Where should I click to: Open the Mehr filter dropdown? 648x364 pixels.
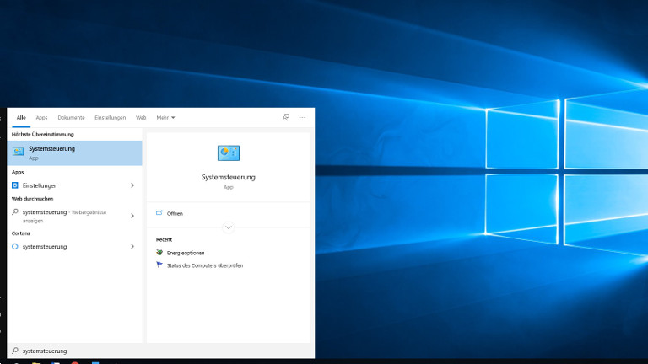point(165,117)
